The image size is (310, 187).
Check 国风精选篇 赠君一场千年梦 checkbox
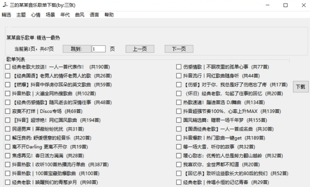click(179, 120)
